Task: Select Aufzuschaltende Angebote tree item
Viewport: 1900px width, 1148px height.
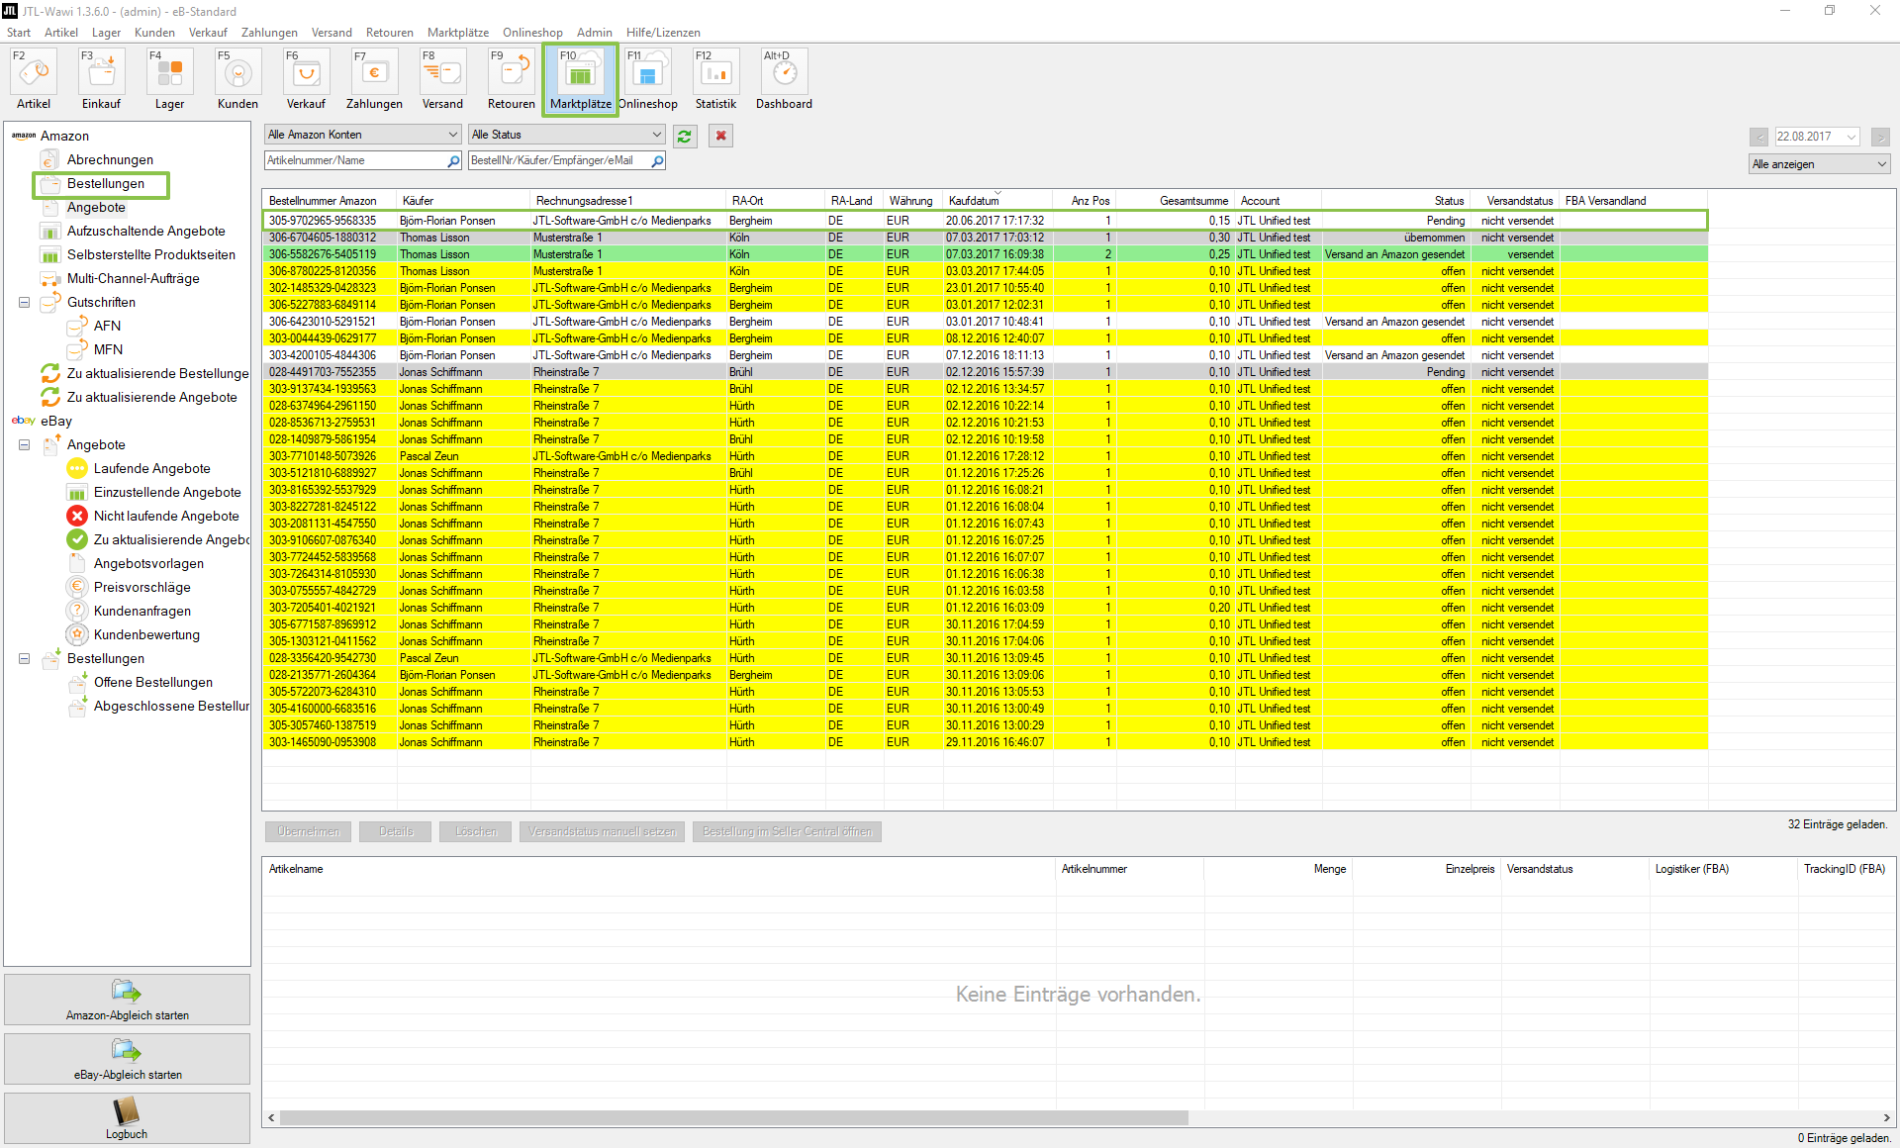Action: pyautogui.click(x=146, y=231)
